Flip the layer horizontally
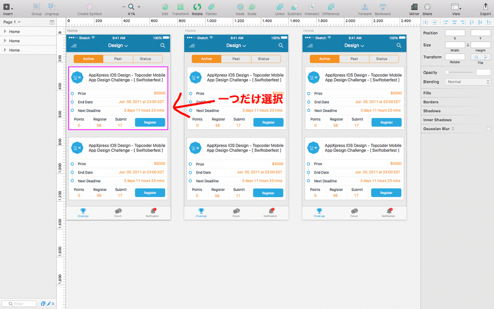The height and width of the screenshot is (309, 494). point(476,57)
